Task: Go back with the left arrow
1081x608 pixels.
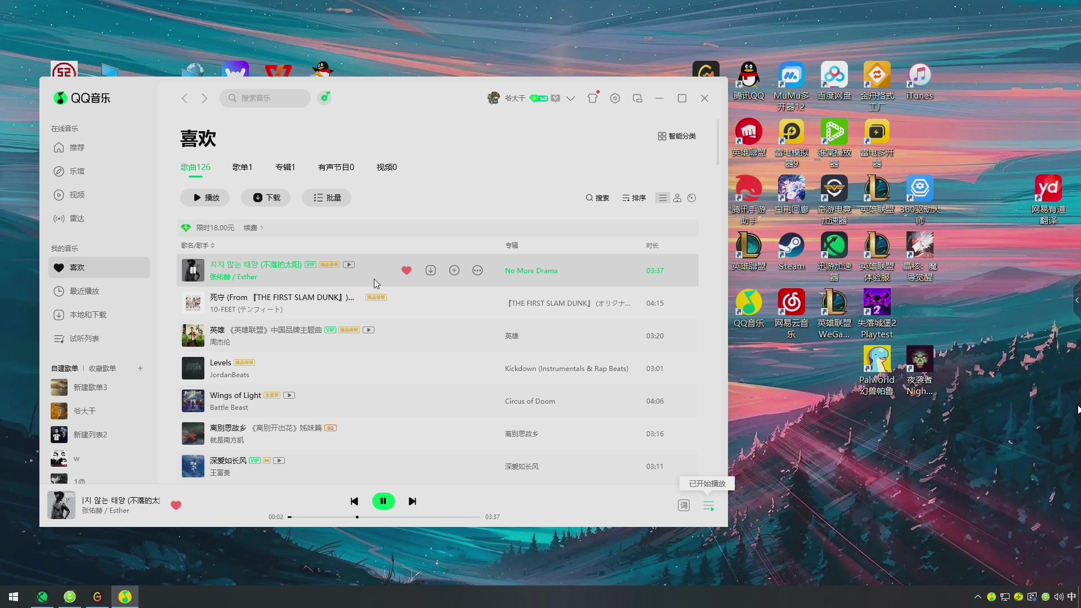Action: pyautogui.click(x=184, y=98)
